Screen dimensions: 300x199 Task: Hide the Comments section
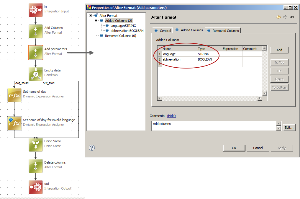[x=171, y=116]
